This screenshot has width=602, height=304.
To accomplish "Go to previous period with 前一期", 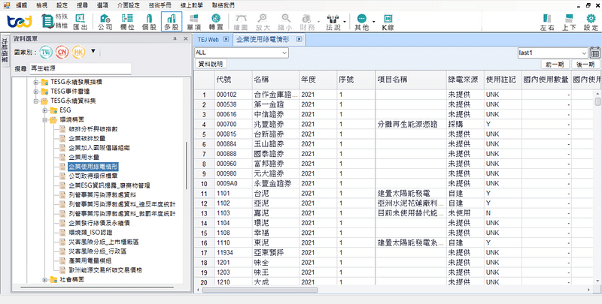I will point(555,65).
